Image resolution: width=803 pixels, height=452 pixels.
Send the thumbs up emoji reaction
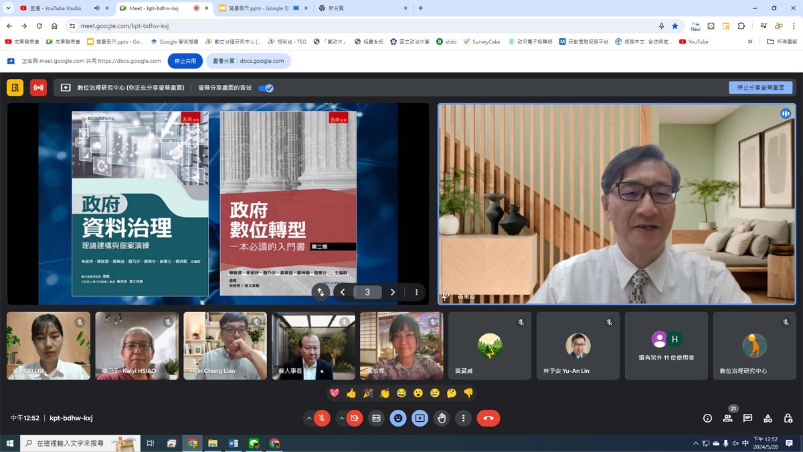351,393
